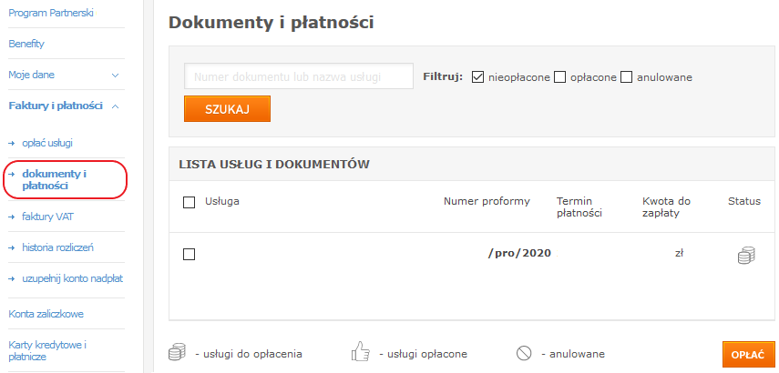Click the orange SZUKAJ button

[x=227, y=108]
